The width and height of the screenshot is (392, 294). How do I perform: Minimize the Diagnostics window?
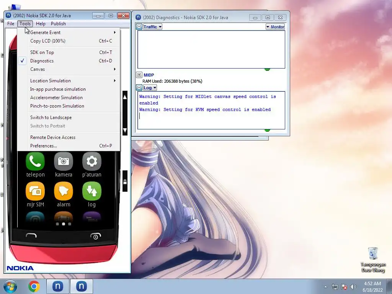pyautogui.click(x=255, y=18)
